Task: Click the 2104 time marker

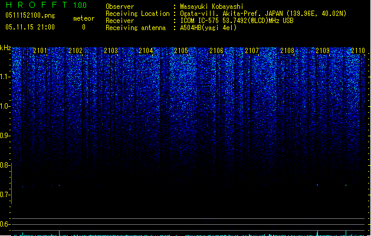Action: 146,51
